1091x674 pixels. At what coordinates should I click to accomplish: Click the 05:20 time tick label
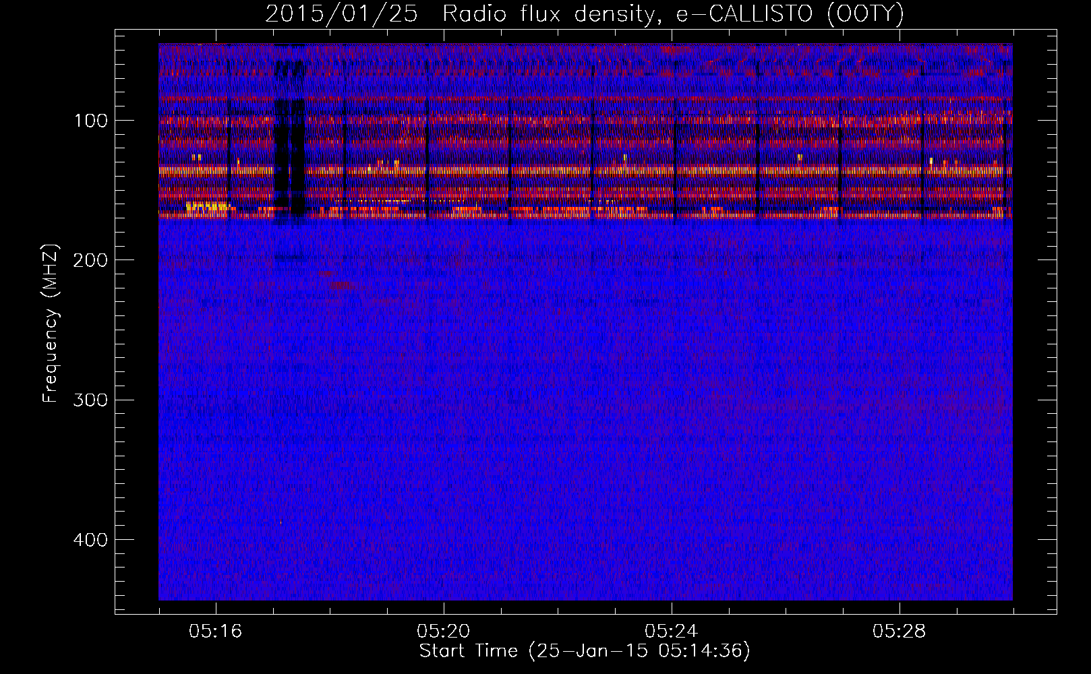click(x=444, y=632)
